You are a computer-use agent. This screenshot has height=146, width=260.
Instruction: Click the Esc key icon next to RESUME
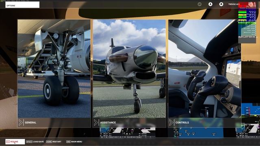pos(8,142)
